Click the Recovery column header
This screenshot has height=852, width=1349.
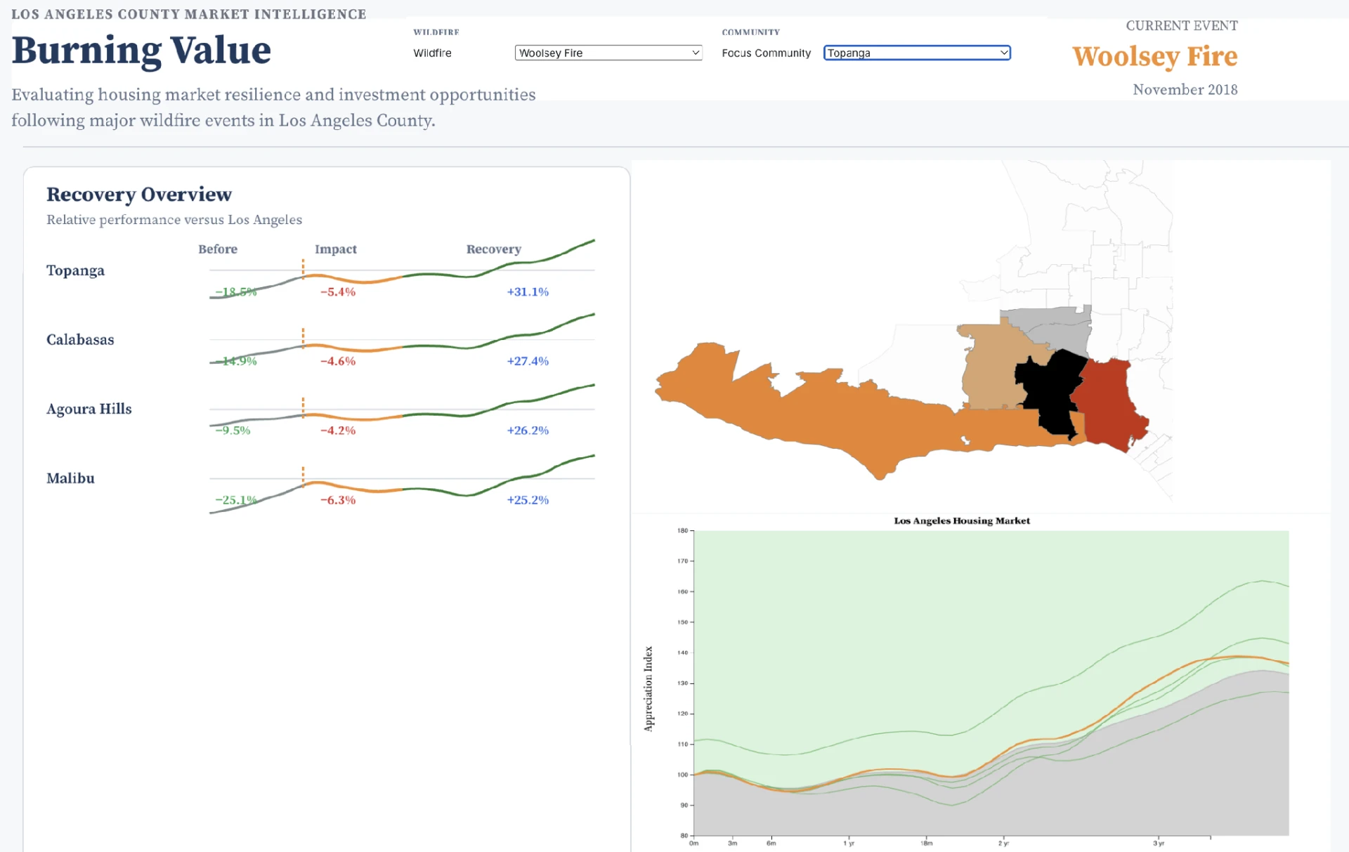(494, 249)
